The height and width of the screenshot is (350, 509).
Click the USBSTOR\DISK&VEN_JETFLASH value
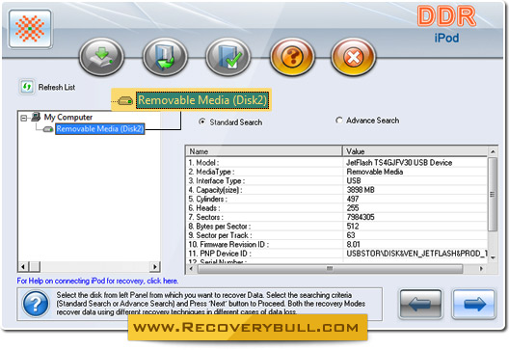416,254
